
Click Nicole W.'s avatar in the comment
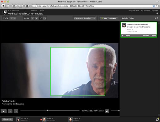pyautogui.click(x=124, y=25)
